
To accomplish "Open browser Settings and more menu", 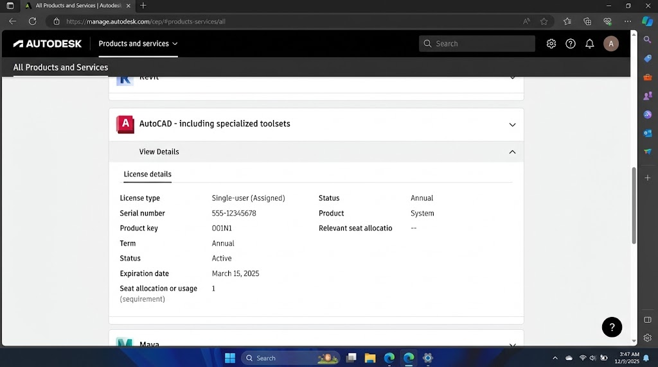I will 627,21.
